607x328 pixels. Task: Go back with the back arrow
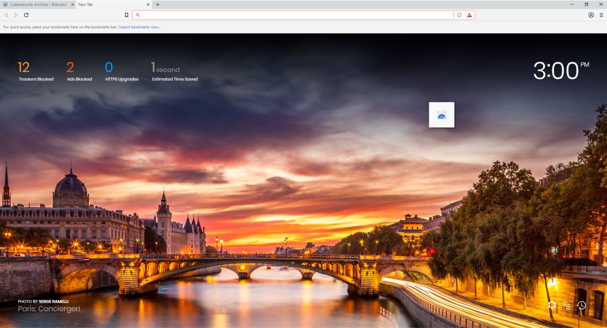pos(6,15)
